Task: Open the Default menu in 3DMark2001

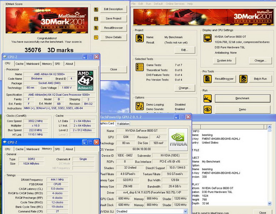Action: tap(158, 4)
